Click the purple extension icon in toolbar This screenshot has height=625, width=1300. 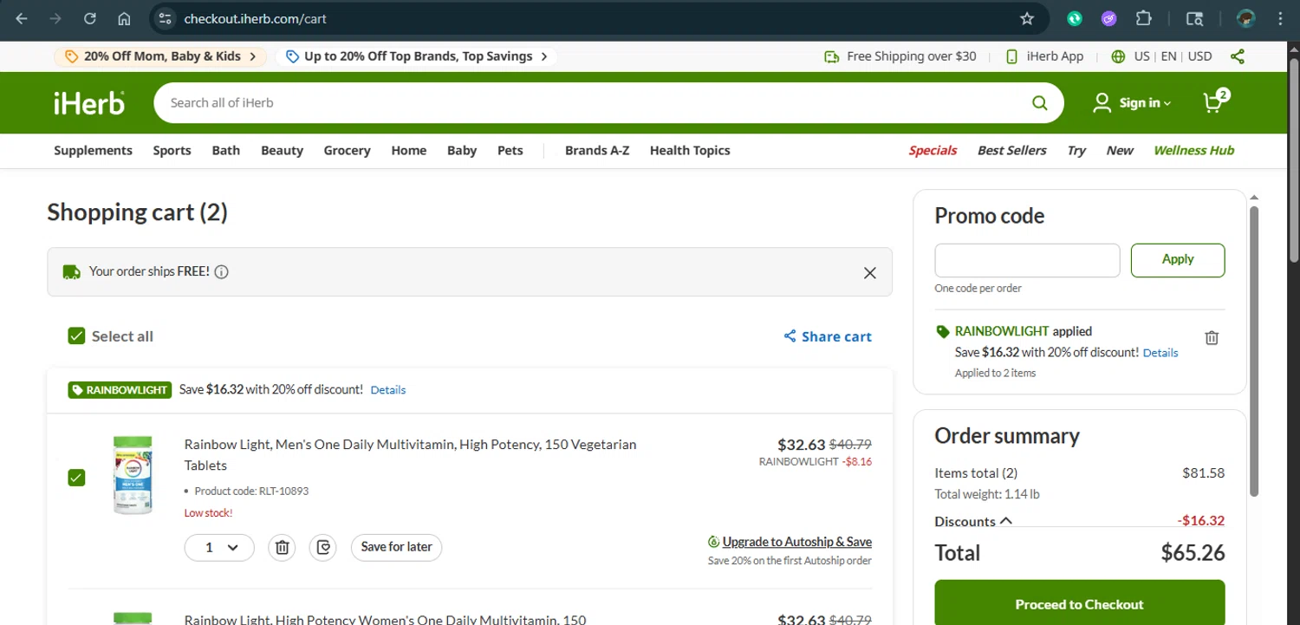click(x=1109, y=18)
